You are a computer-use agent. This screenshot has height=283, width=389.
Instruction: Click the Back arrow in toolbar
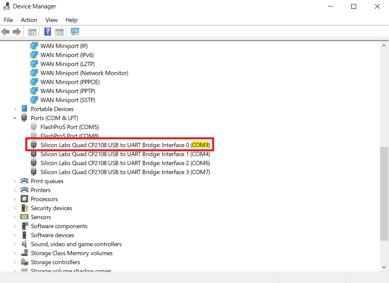coord(6,32)
